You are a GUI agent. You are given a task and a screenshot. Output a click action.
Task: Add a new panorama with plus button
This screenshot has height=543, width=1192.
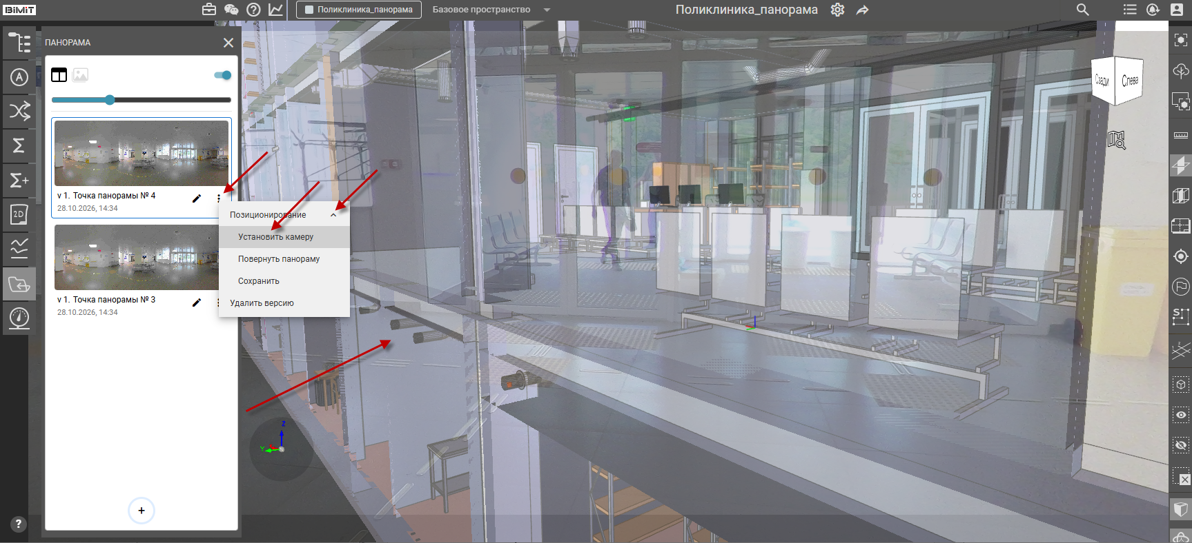click(x=141, y=511)
